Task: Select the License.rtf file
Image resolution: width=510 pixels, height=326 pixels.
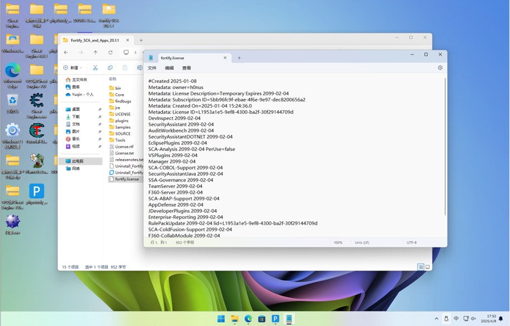Action: click(x=124, y=147)
